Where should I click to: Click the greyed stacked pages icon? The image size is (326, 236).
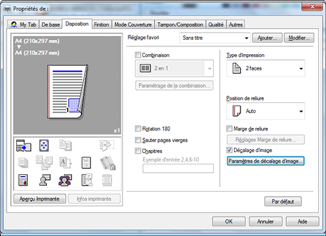click(23, 163)
